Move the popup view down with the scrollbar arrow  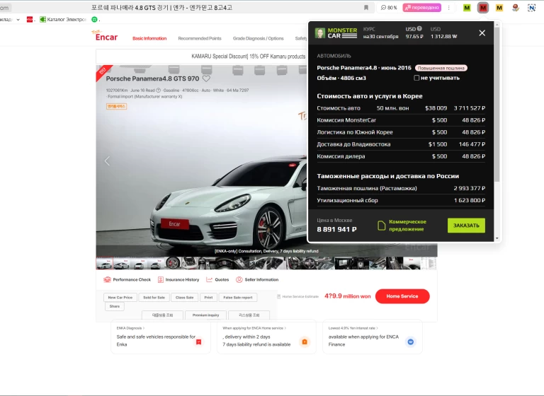(x=497, y=238)
